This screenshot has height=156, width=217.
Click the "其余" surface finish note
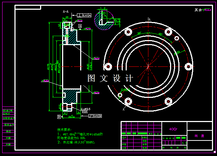198,10
